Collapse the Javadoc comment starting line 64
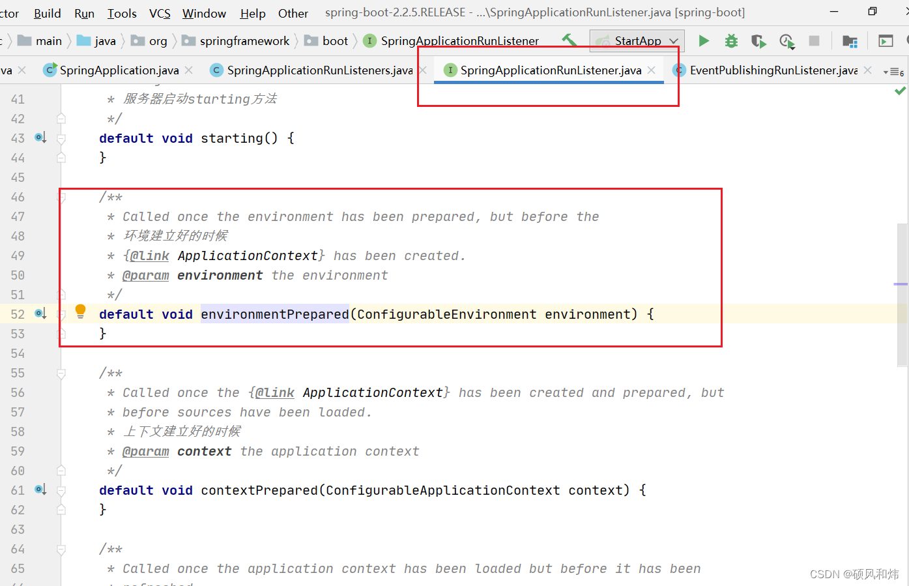The image size is (909, 586). (x=61, y=549)
